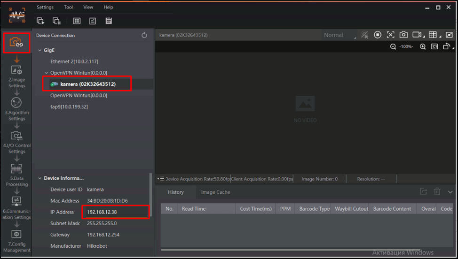
Task: Click the multi-window grid layout toolbar icon
Action: pyautogui.click(x=77, y=21)
